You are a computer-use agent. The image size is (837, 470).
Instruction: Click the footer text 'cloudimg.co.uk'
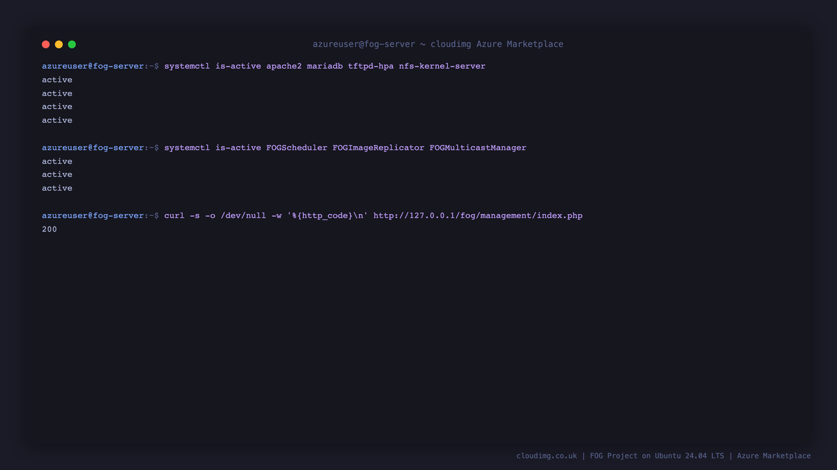[x=547, y=456]
